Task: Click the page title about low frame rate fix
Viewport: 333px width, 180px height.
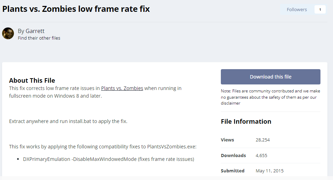Action: point(76,9)
